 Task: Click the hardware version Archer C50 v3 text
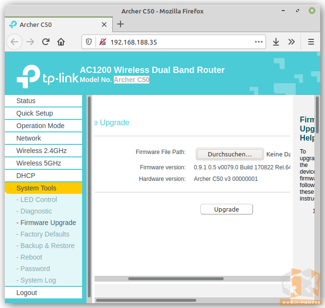point(226,179)
